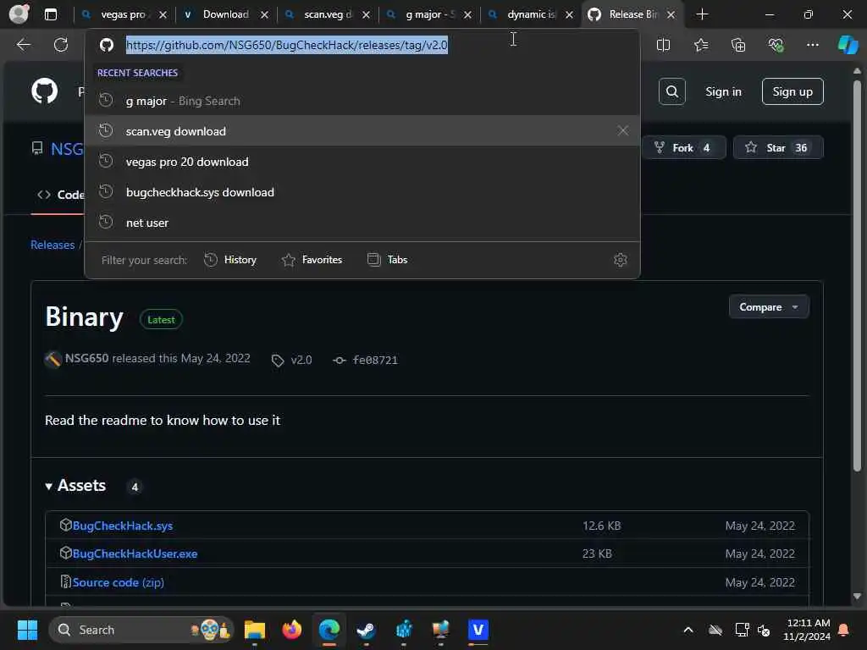Click the GitHub site icon in address bar

coord(107,45)
